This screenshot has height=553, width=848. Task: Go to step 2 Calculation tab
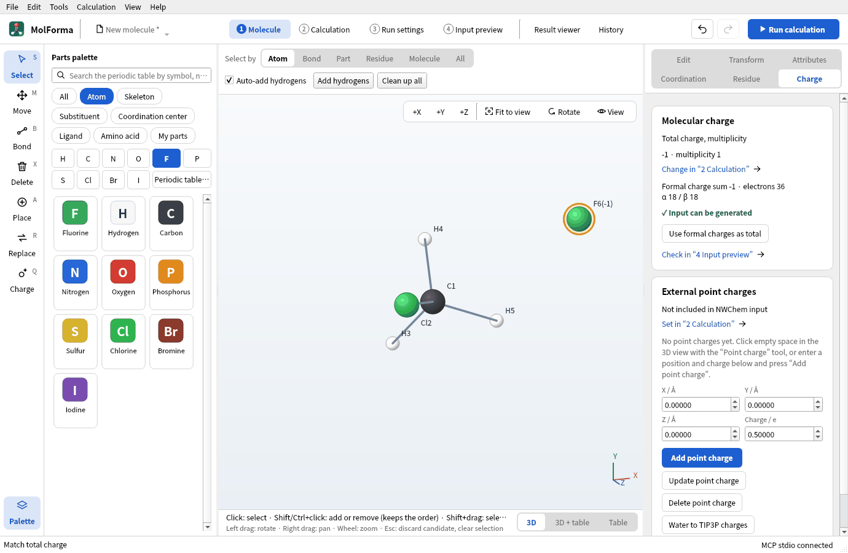324,29
